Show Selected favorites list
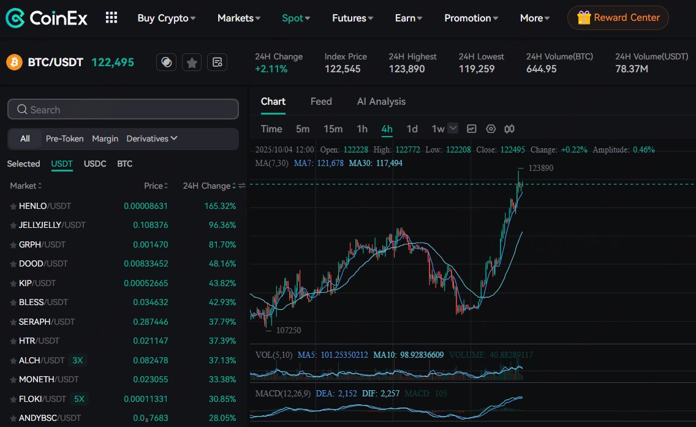Screen dimensions: 696x427 click(x=23, y=164)
